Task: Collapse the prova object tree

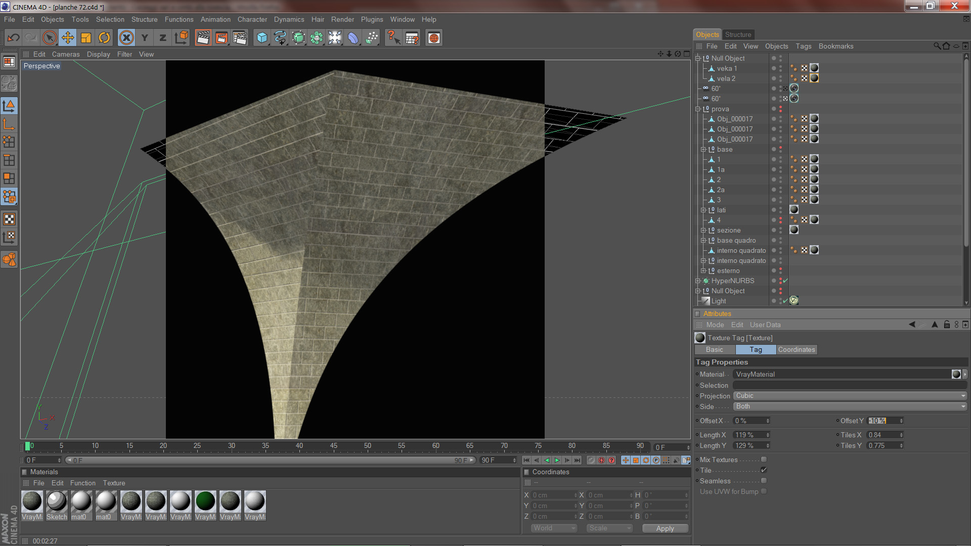Action: pos(698,109)
